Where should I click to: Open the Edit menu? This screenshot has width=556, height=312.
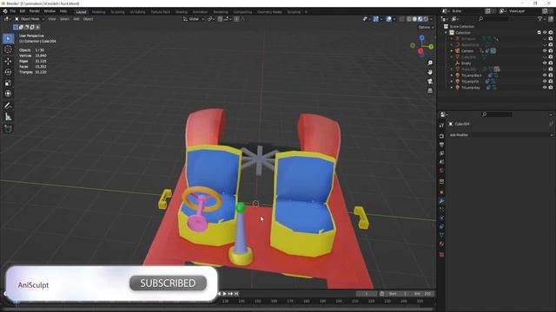point(23,11)
